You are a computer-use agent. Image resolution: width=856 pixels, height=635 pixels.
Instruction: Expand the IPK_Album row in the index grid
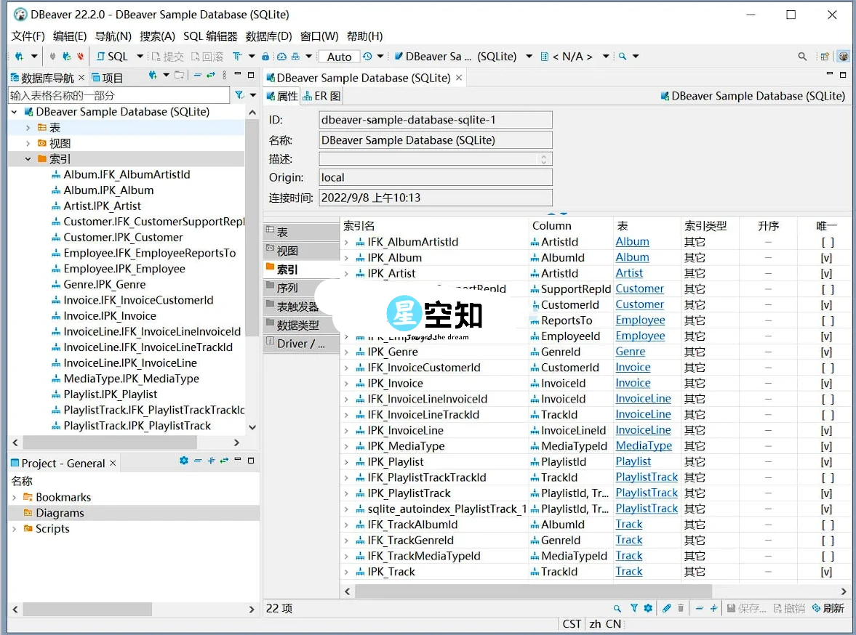point(348,257)
